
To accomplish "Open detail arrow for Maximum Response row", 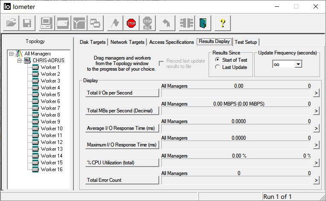I will pos(316,145).
